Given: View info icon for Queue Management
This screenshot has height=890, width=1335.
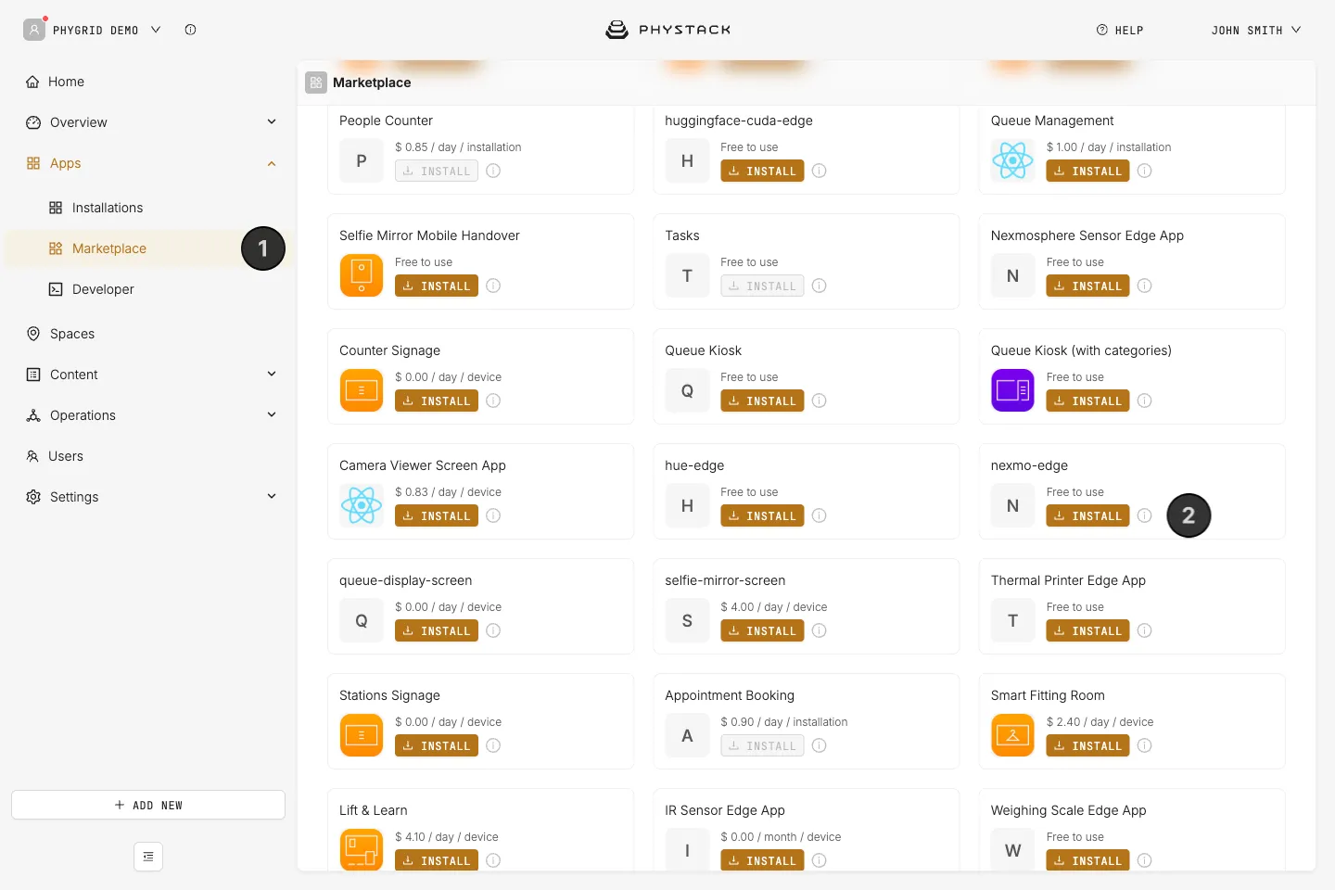Looking at the screenshot, I should 1144,171.
